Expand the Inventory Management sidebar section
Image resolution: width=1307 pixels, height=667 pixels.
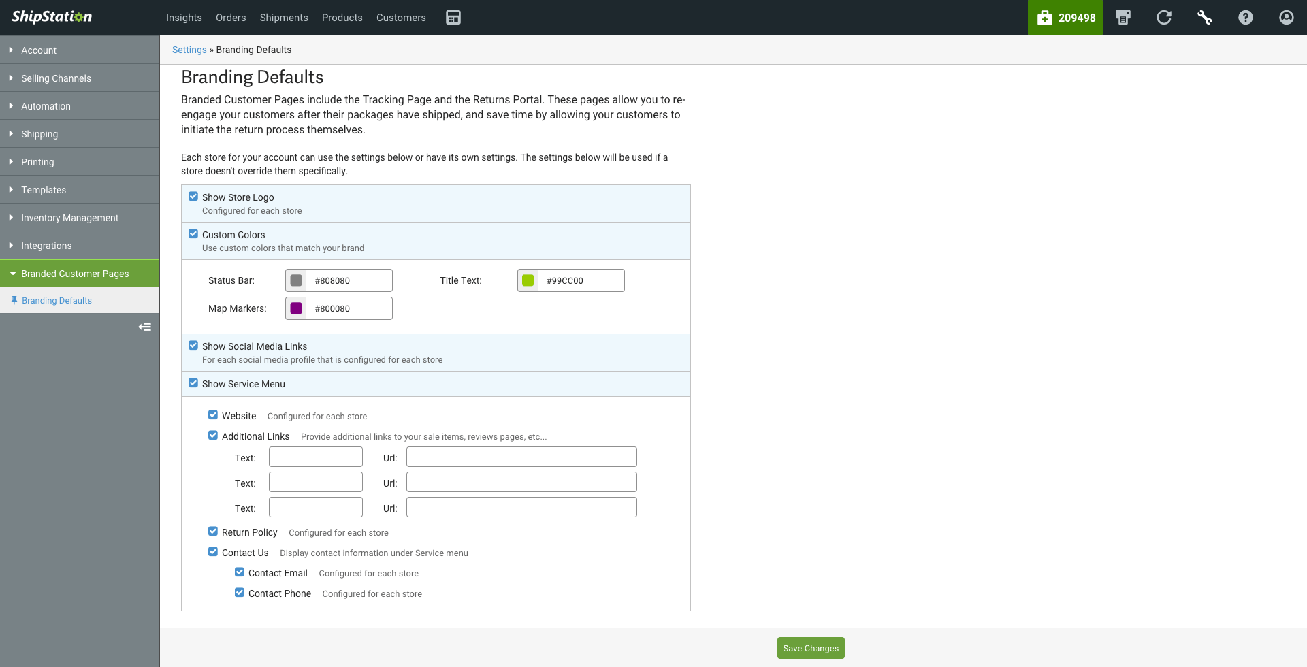[x=69, y=218]
